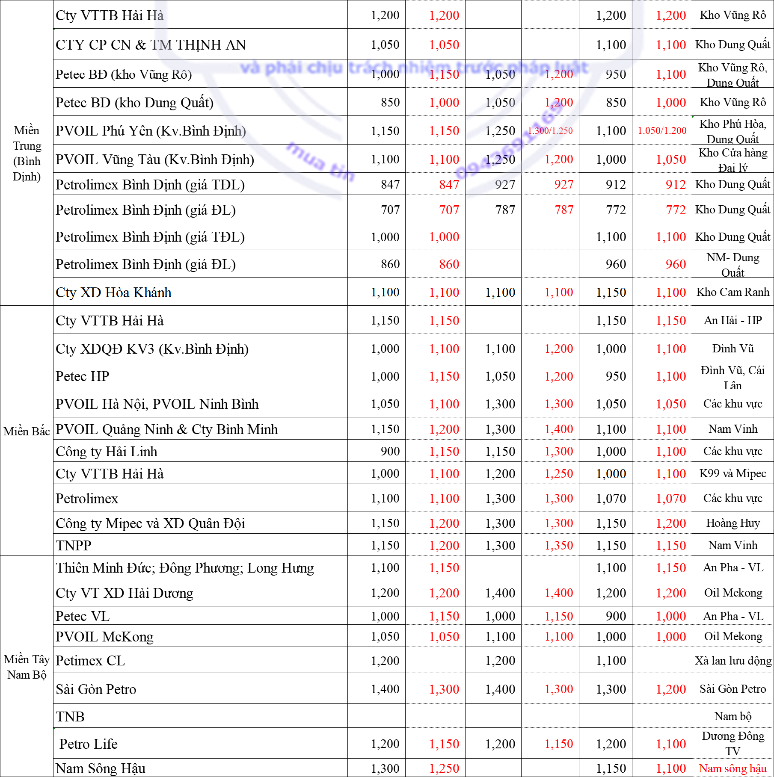Click the red 1,250 in Cty VTTB Hải Hà K99 row
The height and width of the screenshot is (777, 774).
[x=559, y=473]
